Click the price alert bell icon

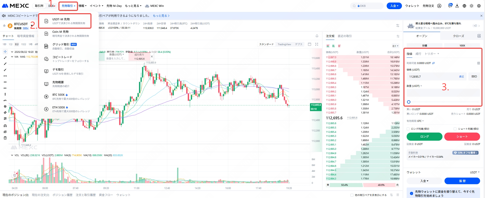pyautogui.click(x=317, y=36)
